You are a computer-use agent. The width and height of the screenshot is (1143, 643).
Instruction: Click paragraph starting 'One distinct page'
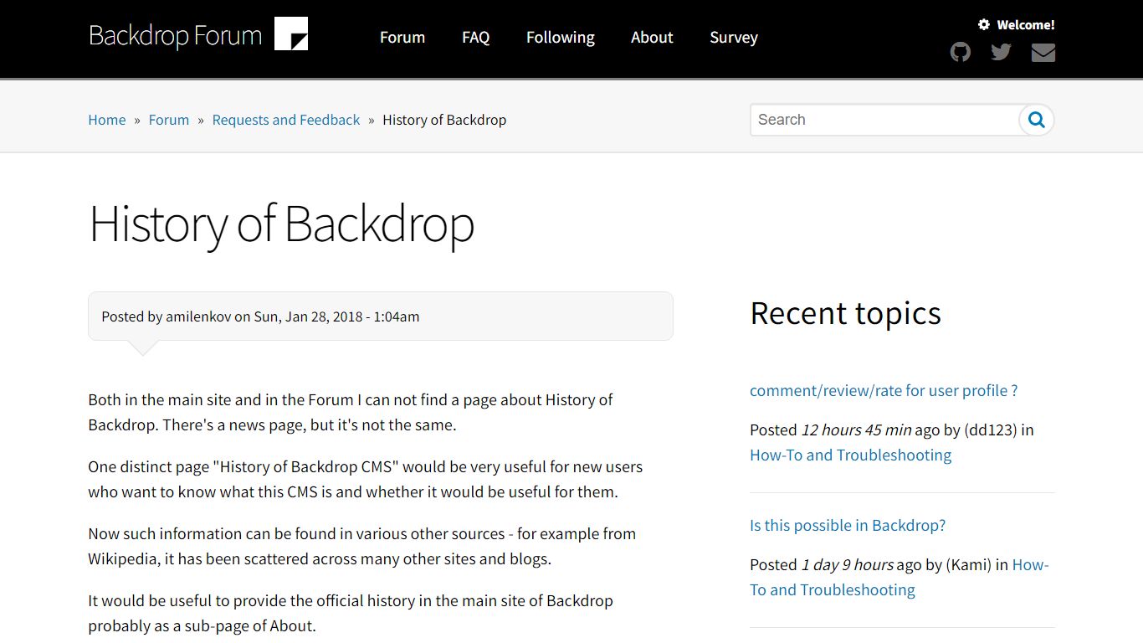[366, 479]
